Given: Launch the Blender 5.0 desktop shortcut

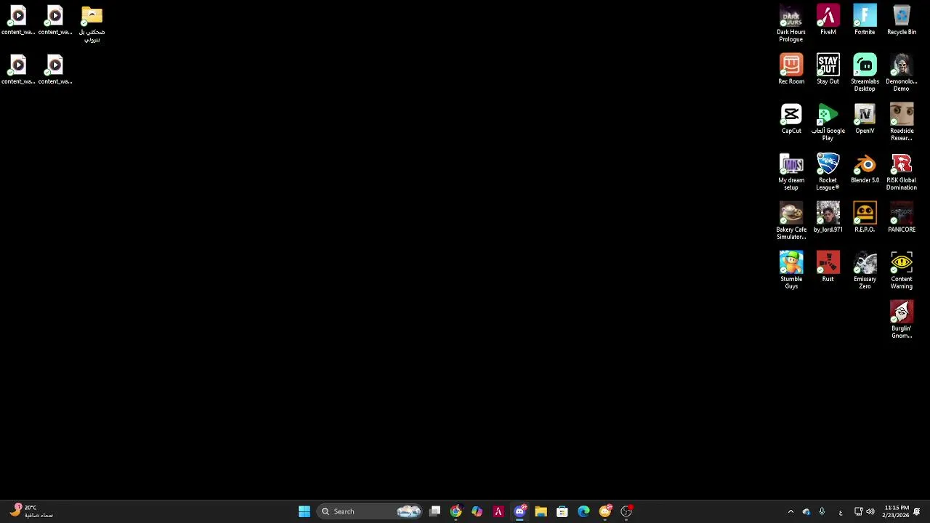Looking at the screenshot, I should [865, 169].
